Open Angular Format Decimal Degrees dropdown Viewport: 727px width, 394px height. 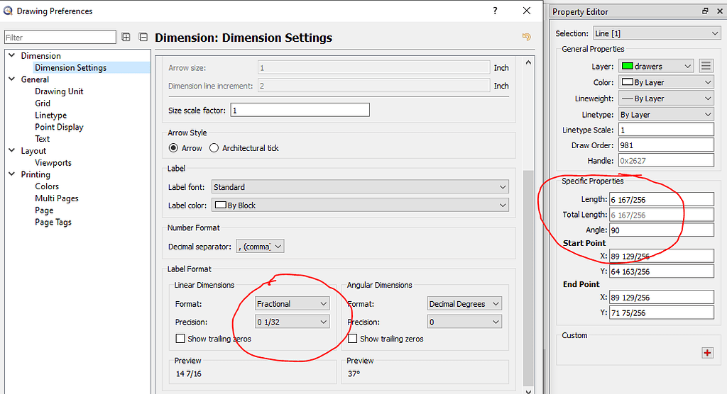[464, 304]
